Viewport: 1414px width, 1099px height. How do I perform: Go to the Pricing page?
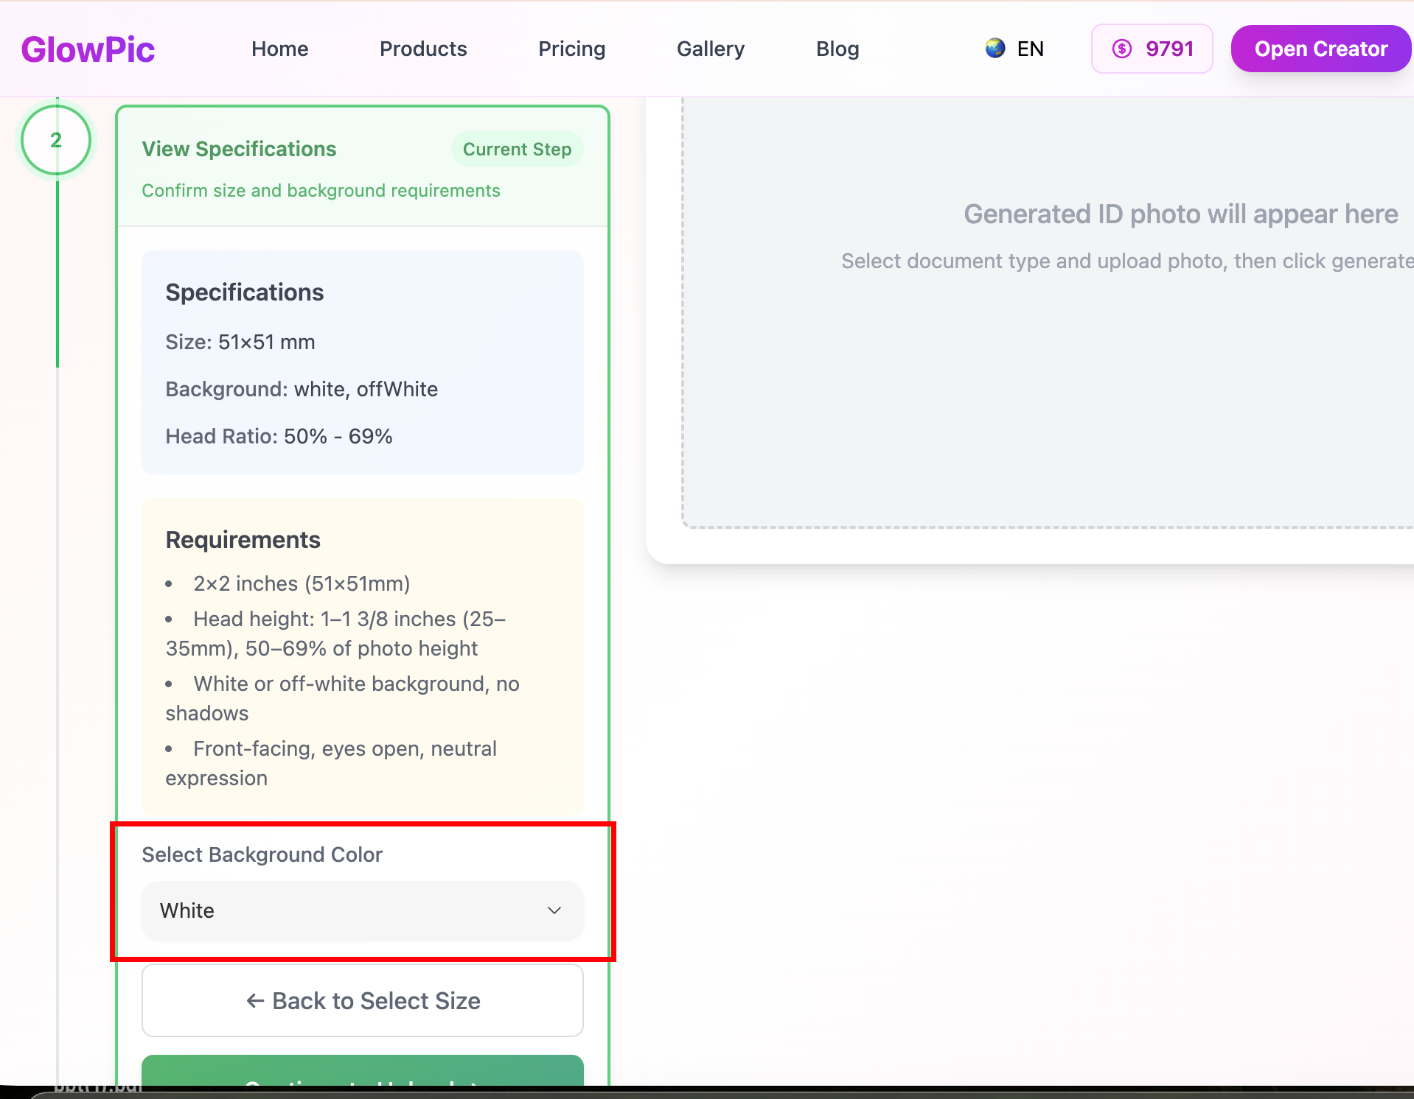[571, 48]
